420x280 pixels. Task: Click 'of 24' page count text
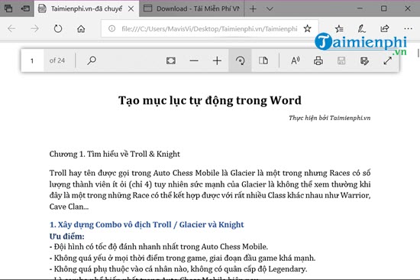(x=57, y=60)
